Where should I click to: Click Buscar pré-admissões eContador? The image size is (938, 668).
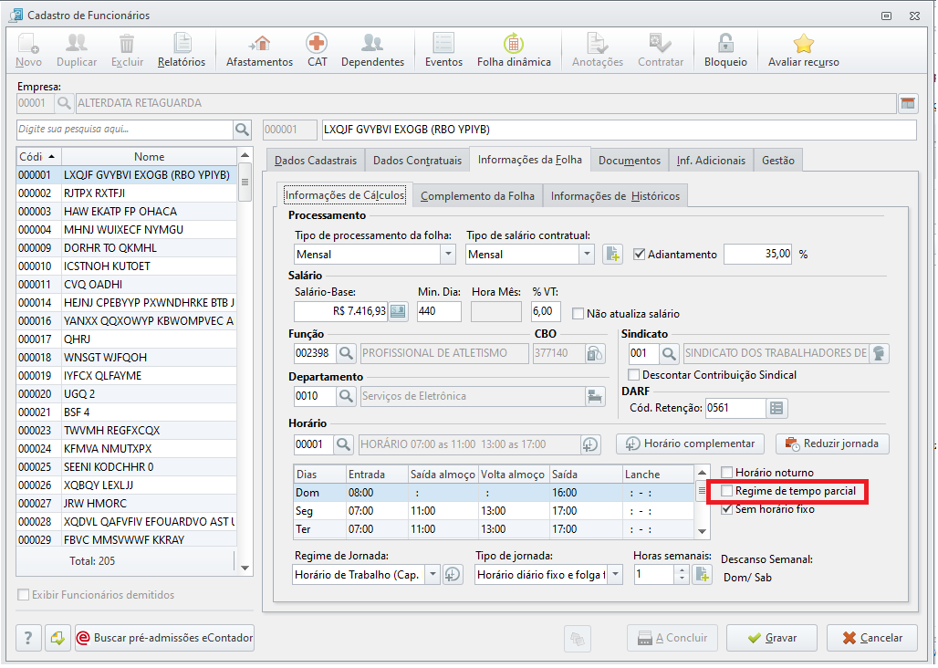164,638
